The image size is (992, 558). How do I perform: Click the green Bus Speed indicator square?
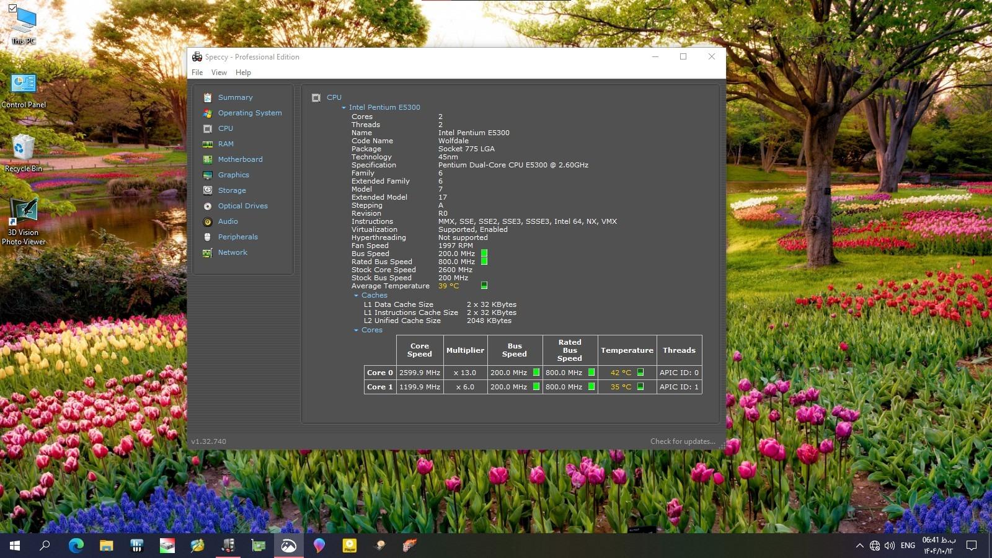[x=484, y=253]
